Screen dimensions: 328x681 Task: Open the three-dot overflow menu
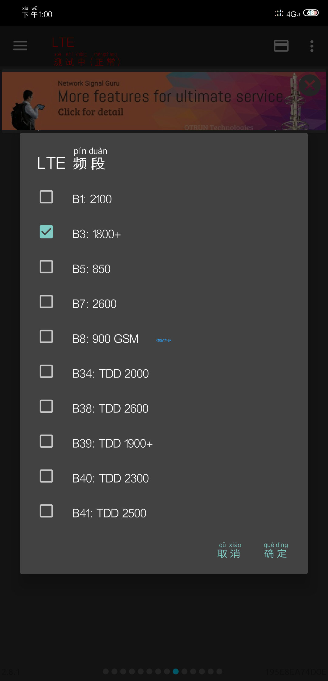(x=312, y=46)
